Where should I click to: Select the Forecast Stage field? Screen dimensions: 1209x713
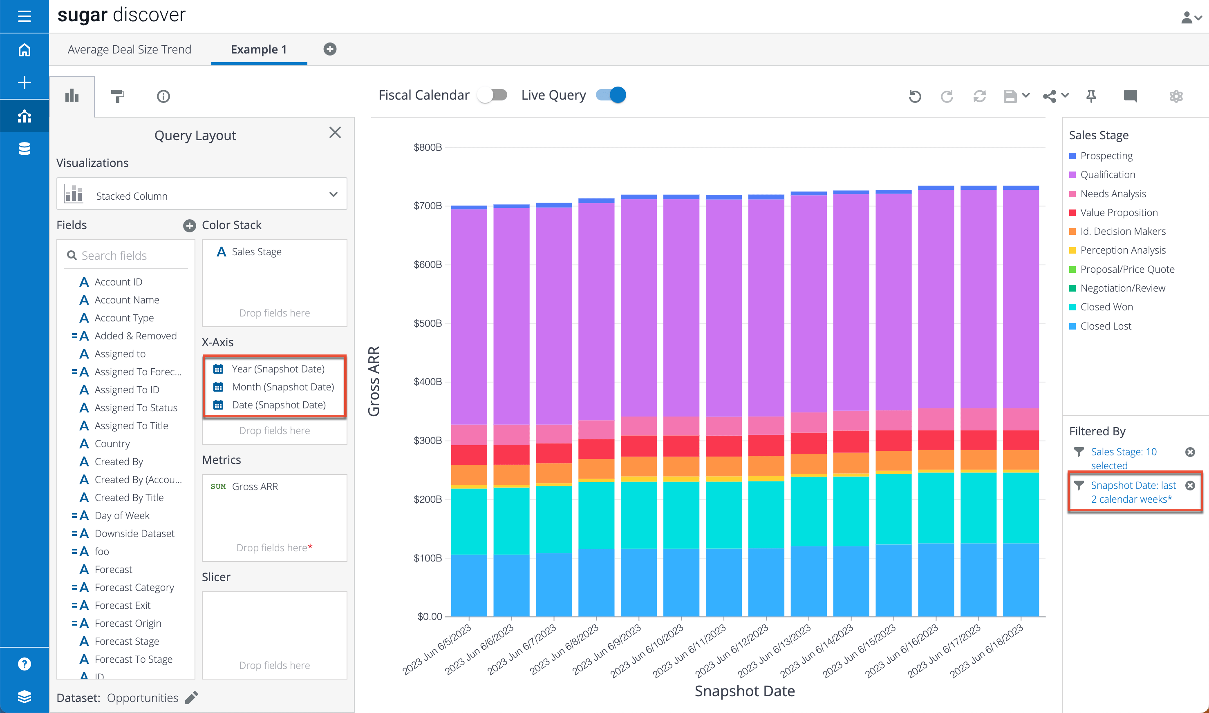click(x=126, y=642)
